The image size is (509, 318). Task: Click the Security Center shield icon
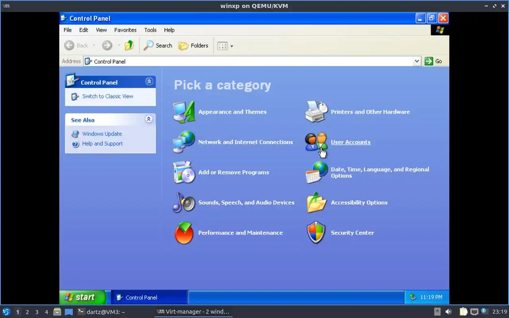(317, 233)
